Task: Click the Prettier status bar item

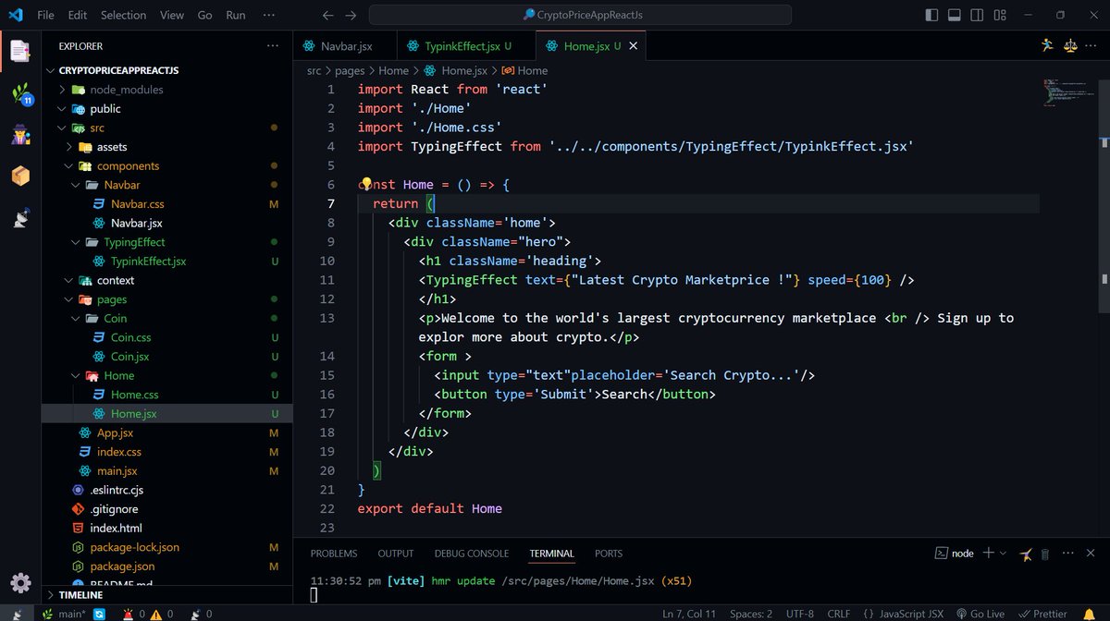Action: pyautogui.click(x=1042, y=614)
